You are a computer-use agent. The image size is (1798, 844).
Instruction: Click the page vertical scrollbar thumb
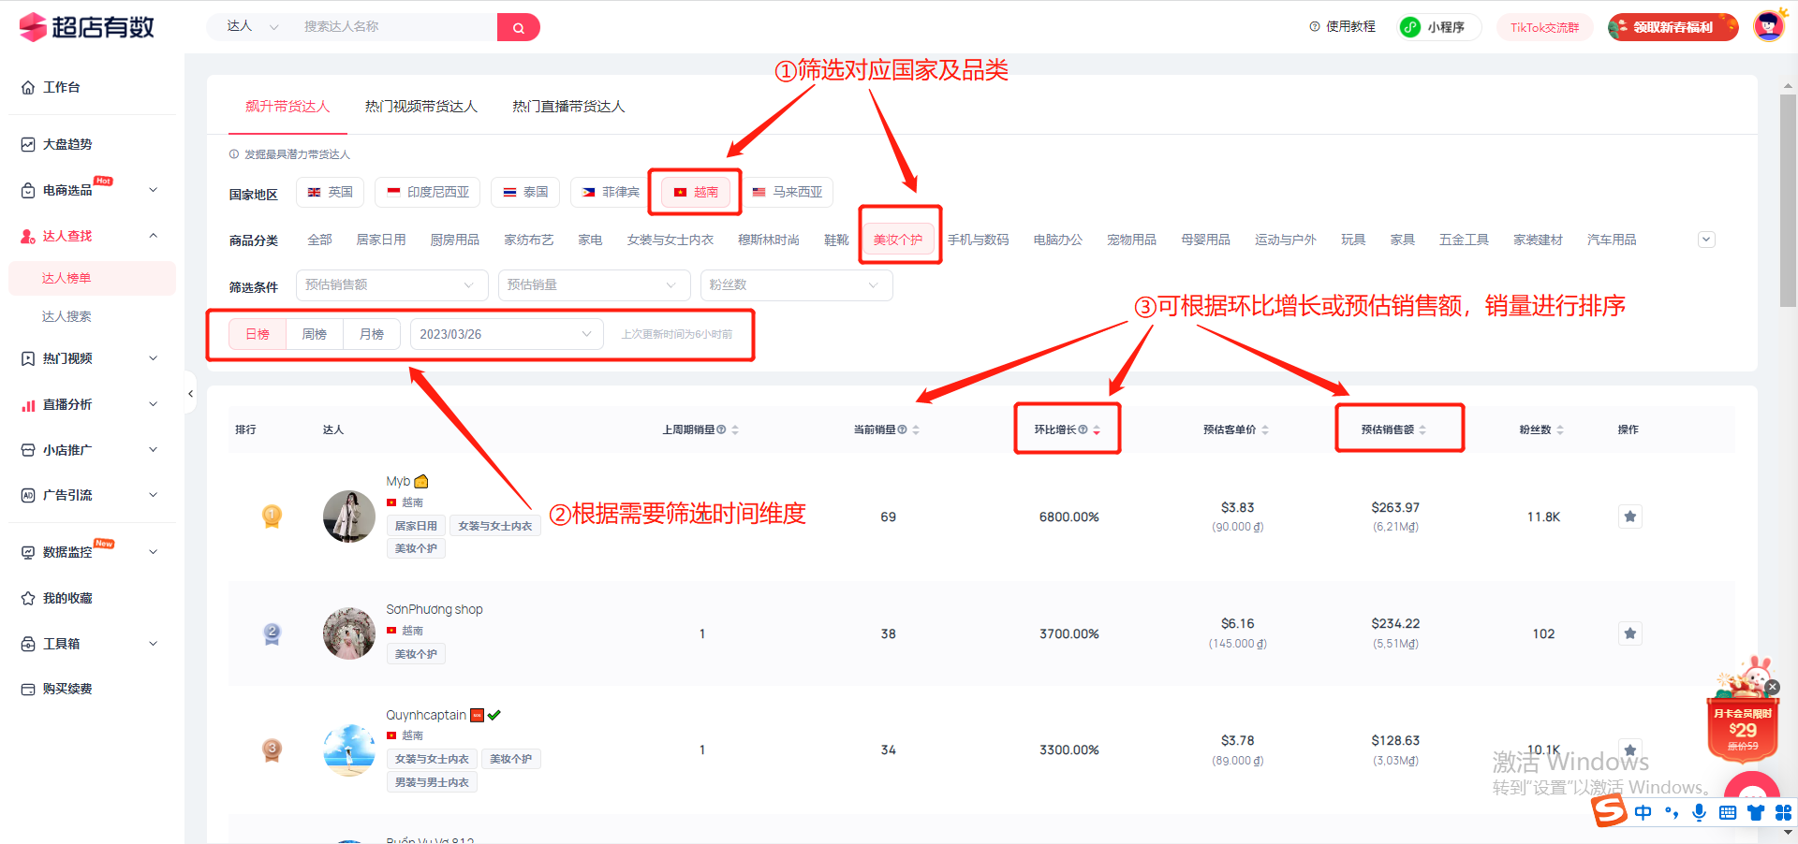[x=1788, y=200]
